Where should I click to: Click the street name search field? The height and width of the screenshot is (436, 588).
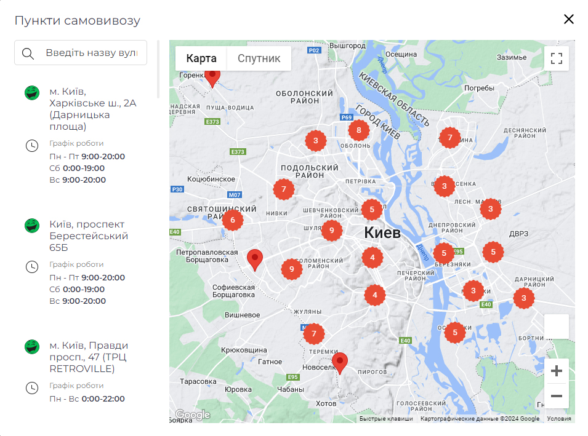pyautogui.click(x=81, y=52)
